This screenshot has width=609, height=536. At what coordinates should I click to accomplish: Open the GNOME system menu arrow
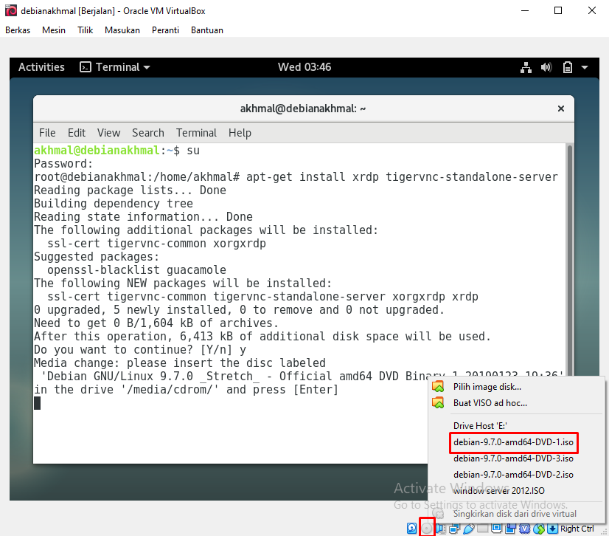point(585,67)
